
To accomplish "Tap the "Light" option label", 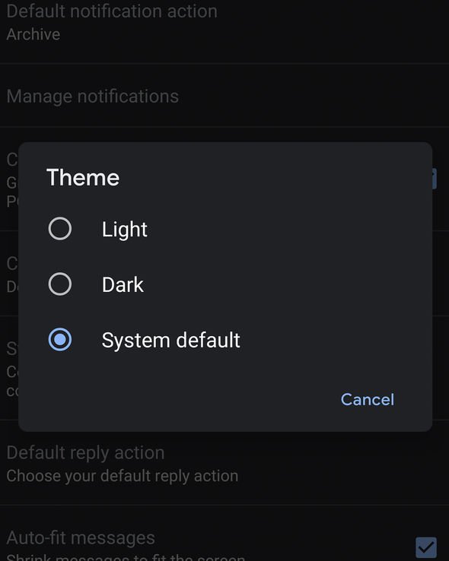I will 124,229.
